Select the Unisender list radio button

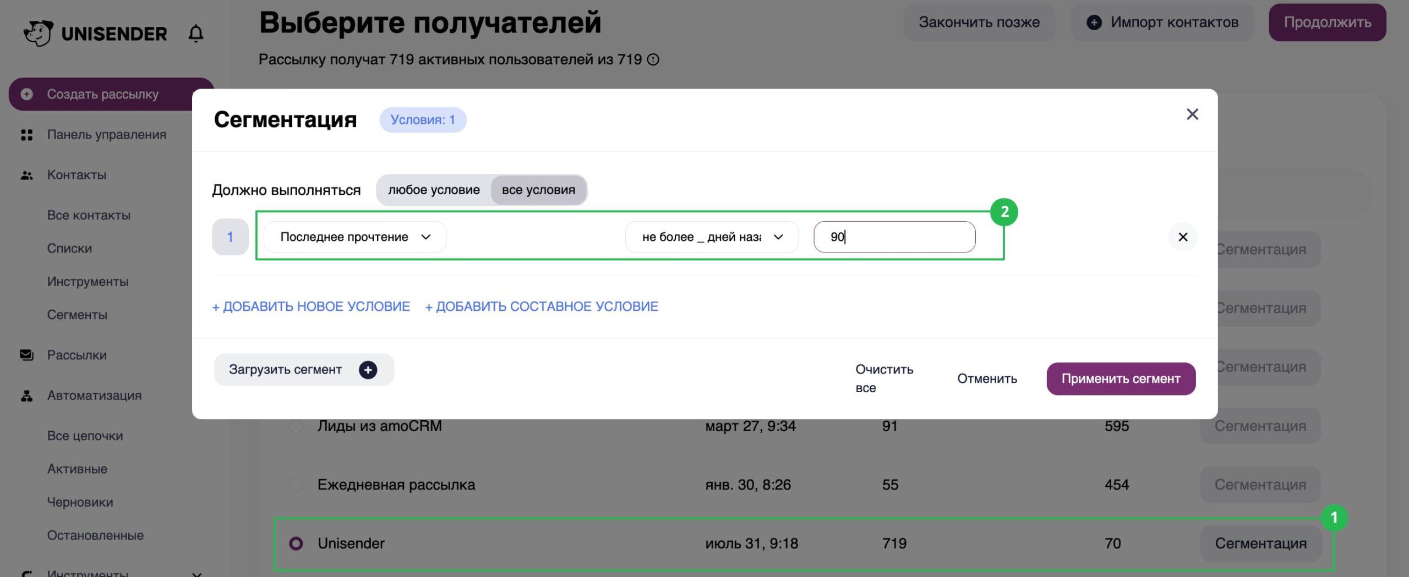point(296,543)
